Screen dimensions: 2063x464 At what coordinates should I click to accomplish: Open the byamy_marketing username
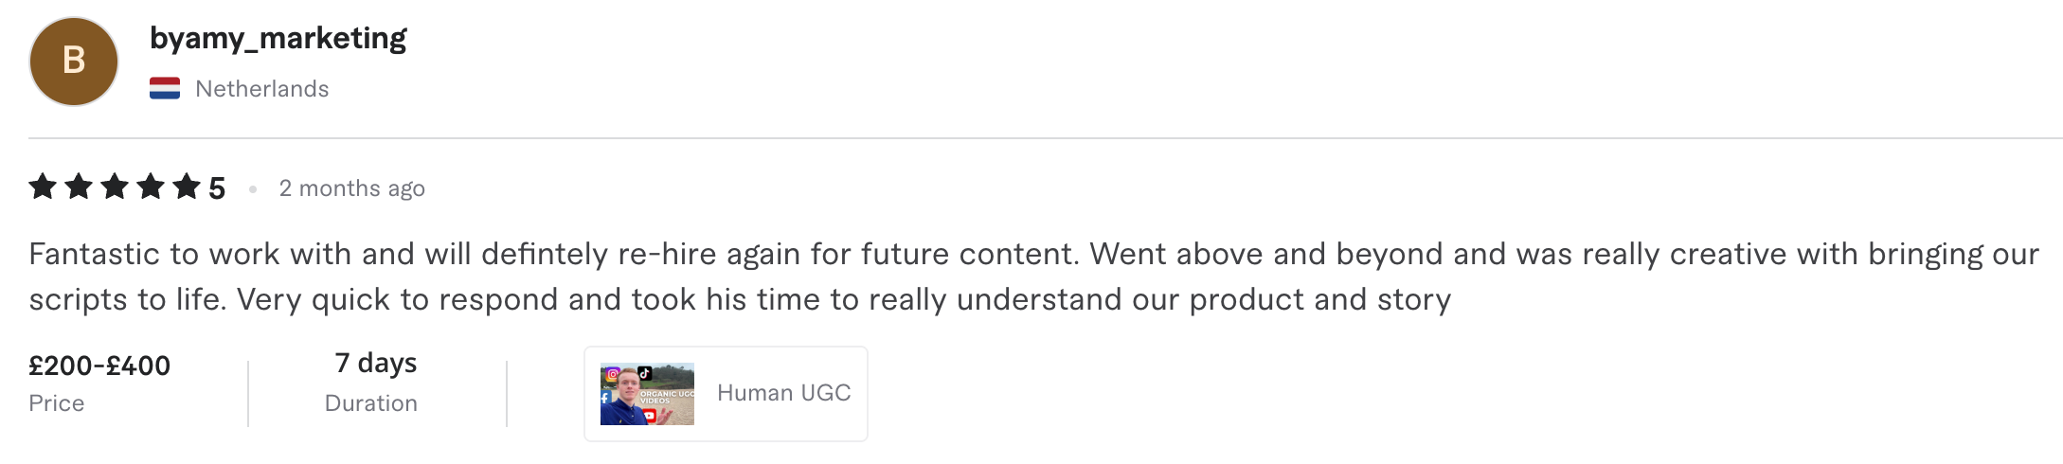coord(278,38)
